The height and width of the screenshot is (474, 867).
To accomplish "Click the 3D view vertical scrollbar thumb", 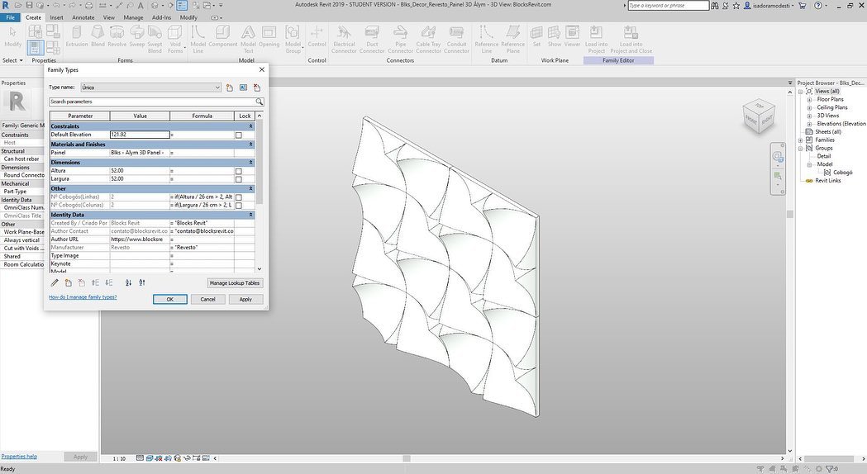I will [789, 215].
